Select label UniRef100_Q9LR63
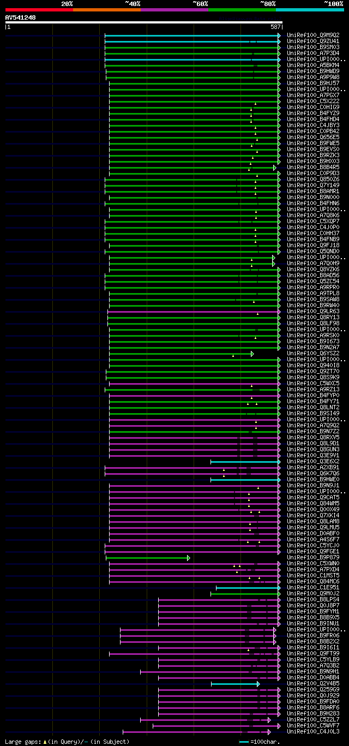 313,311
